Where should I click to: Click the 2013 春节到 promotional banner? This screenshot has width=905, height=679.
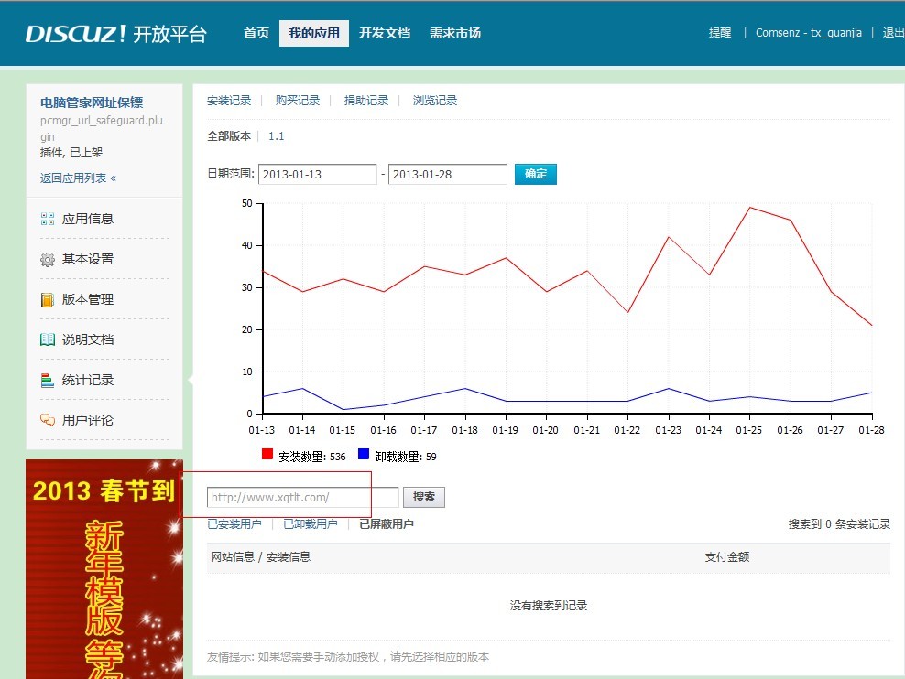[x=104, y=569]
